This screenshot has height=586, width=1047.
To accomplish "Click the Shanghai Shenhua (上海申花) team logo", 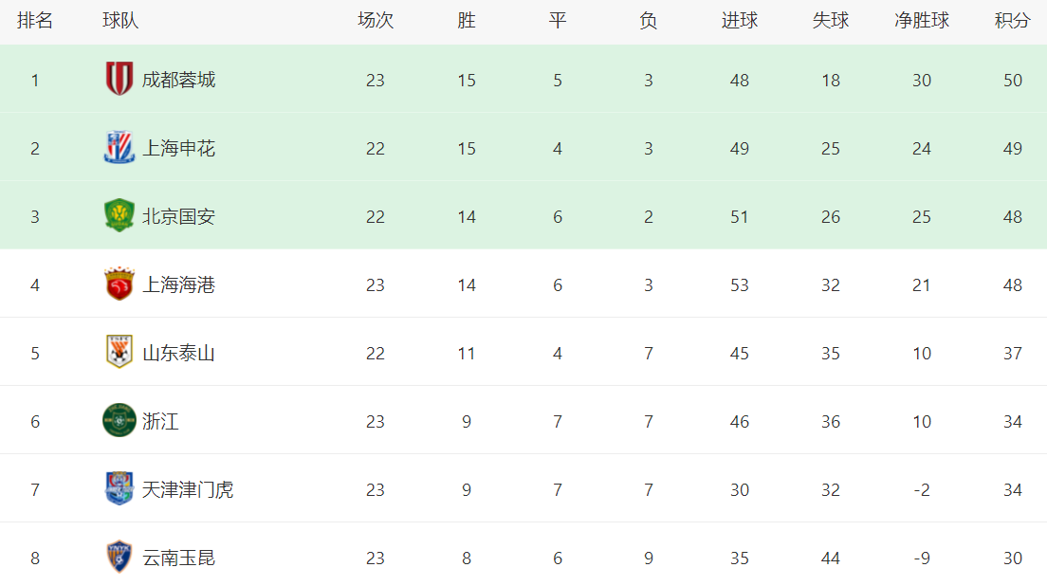I will click(x=119, y=148).
